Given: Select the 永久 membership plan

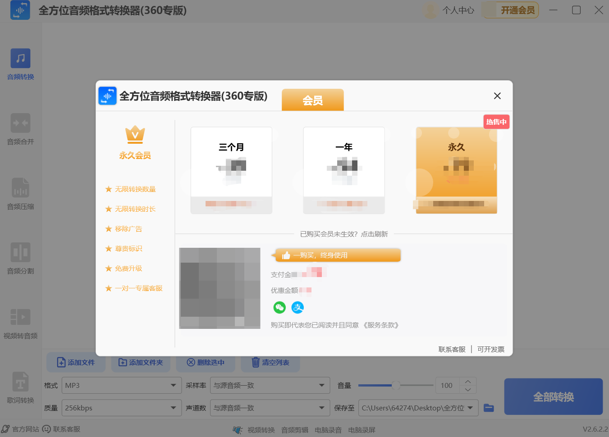Looking at the screenshot, I should 455,170.
